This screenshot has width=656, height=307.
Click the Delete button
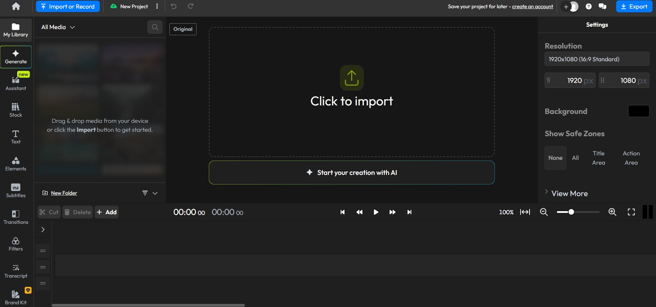[x=77, y=212]
